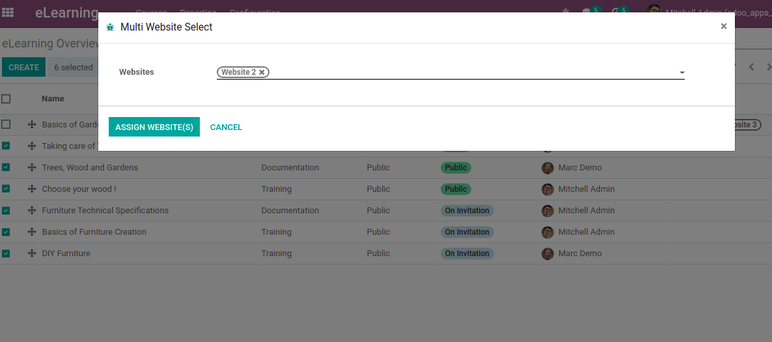Click the debug bug icon in top bar
This screenshot has width=772, height=342.
(566, 11)
